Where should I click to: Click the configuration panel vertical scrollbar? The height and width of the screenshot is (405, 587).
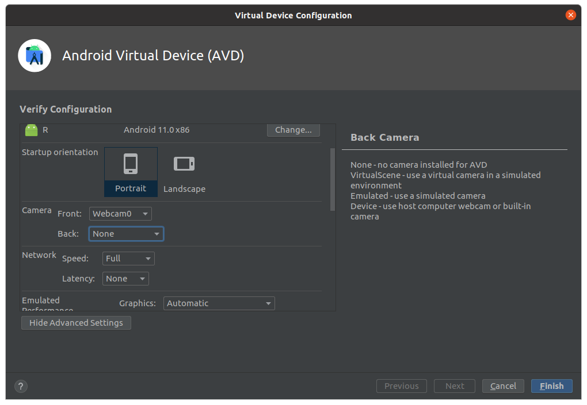(333, 180)
